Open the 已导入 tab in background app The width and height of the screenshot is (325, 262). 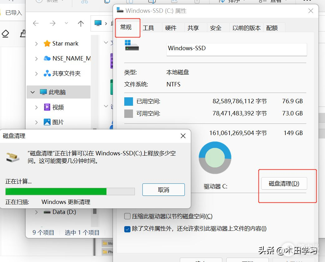[13, 13]
